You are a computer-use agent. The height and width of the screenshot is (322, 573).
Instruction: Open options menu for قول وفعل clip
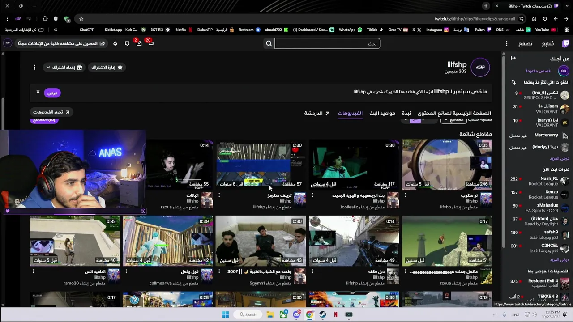(x=126, y=271)
